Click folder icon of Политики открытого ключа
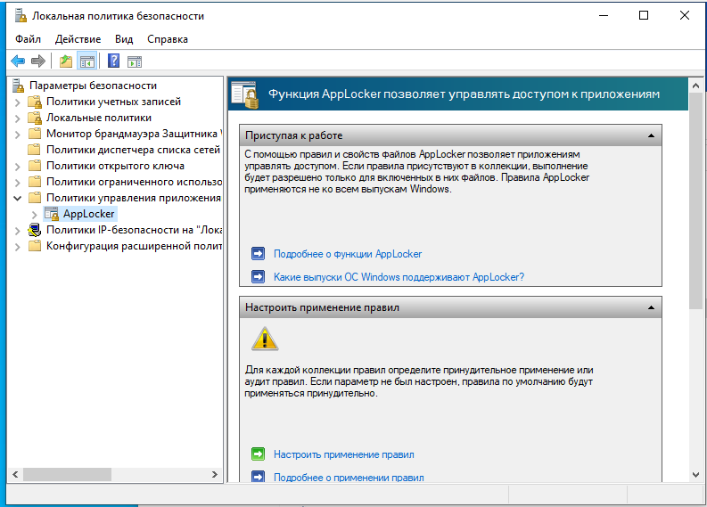The width and height of the screenshot is (707, 507). 35,166
